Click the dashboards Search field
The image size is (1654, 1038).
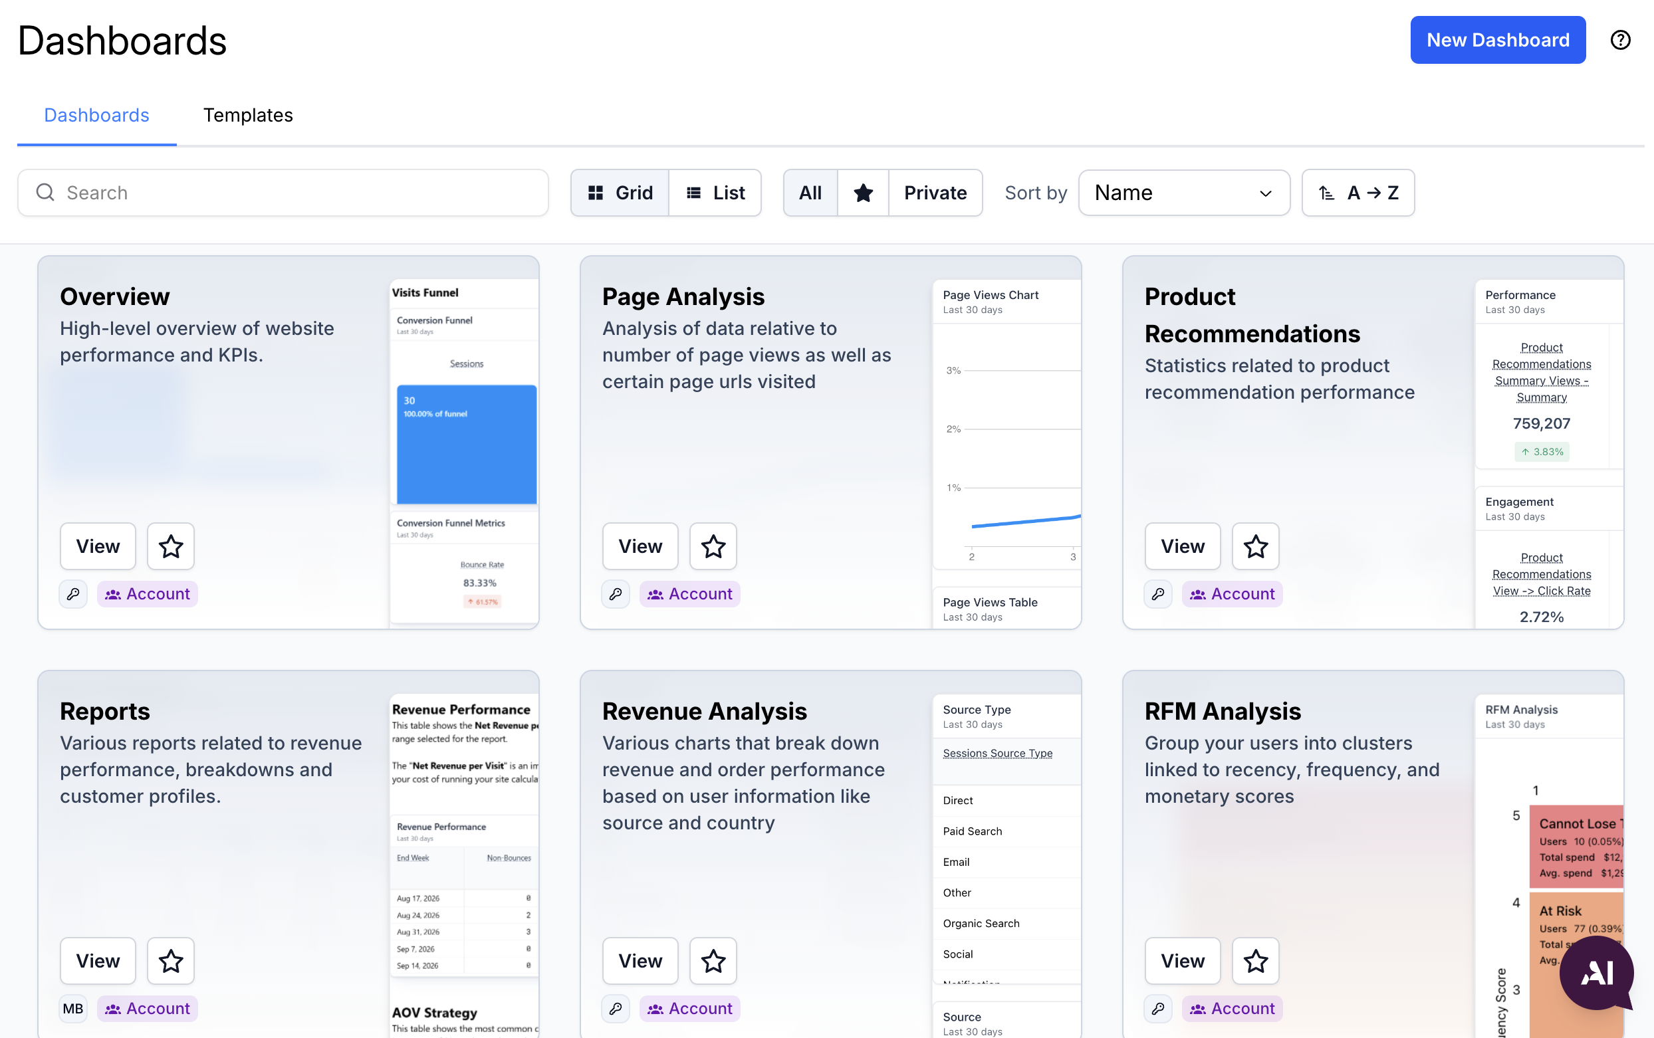click(283, 193)
